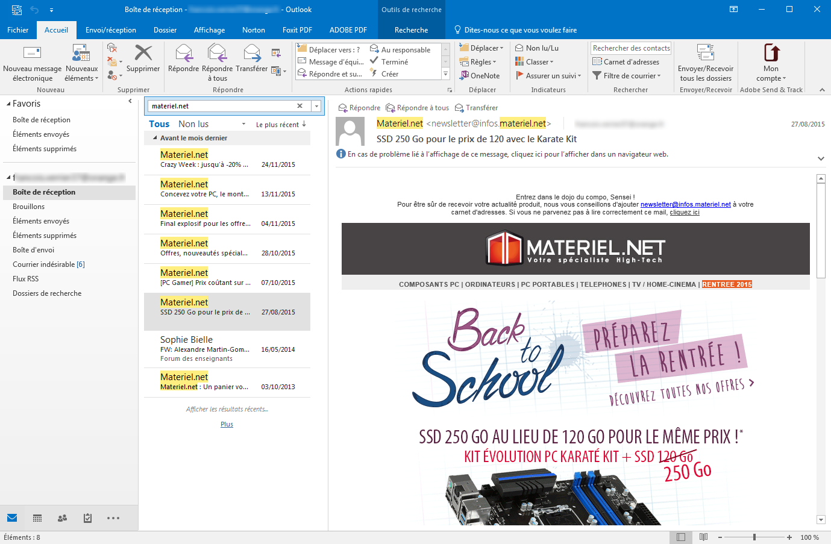Open Assurer un suivi flag menu

(548, 75)
